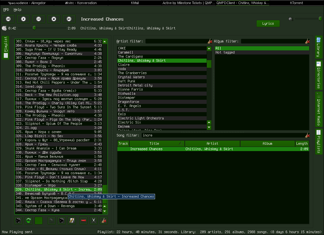The height and width of the screenshot is (235, 324).
Task: Sort songs by the Length column header
Action: click(302, 143)
